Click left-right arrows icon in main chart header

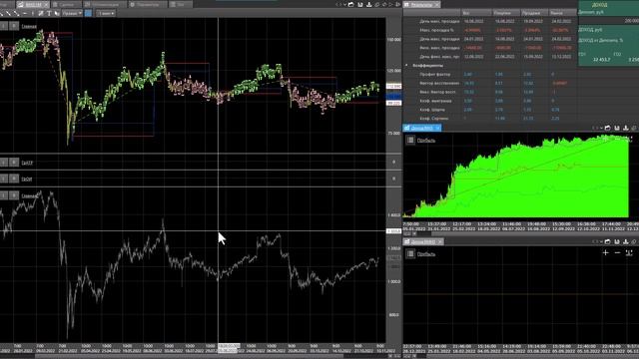click(x=338, y=4)
